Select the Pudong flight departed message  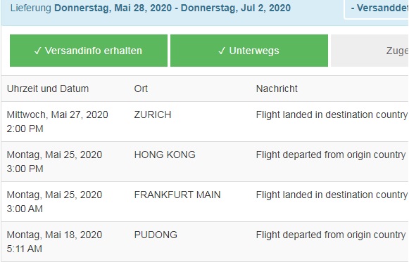pos(331,235)
